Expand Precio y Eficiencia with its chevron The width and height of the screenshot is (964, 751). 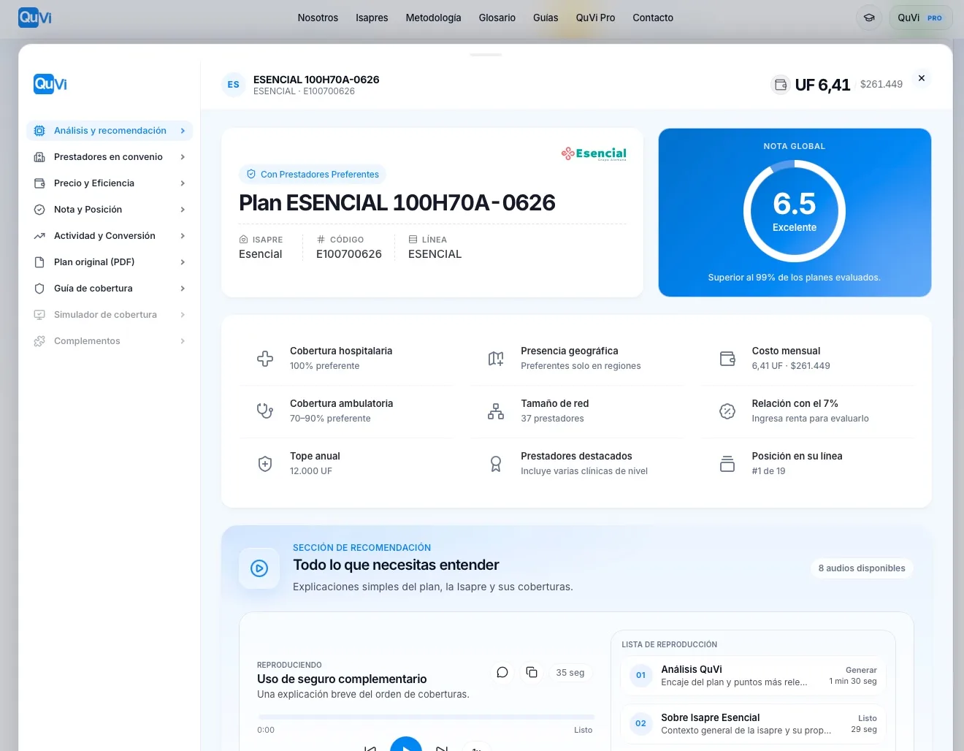point(183,183)
